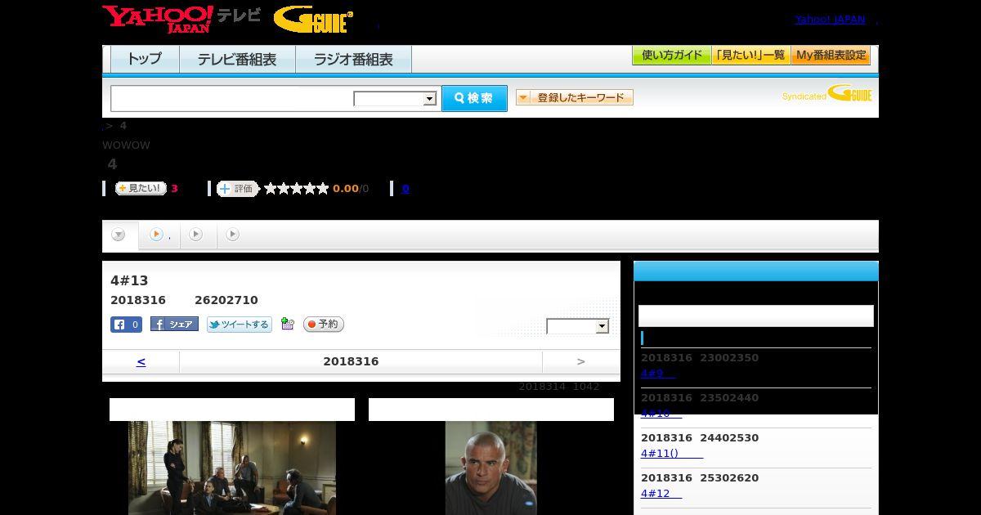Go to previous date with < link
The image size is (981, 515).
coord(141,361)
